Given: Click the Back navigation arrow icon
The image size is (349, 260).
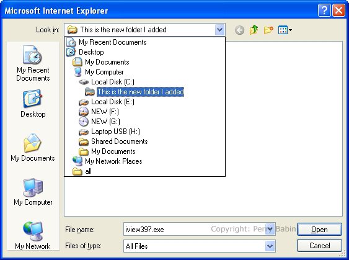Looking at the screenshot, I should coord(239,30).
